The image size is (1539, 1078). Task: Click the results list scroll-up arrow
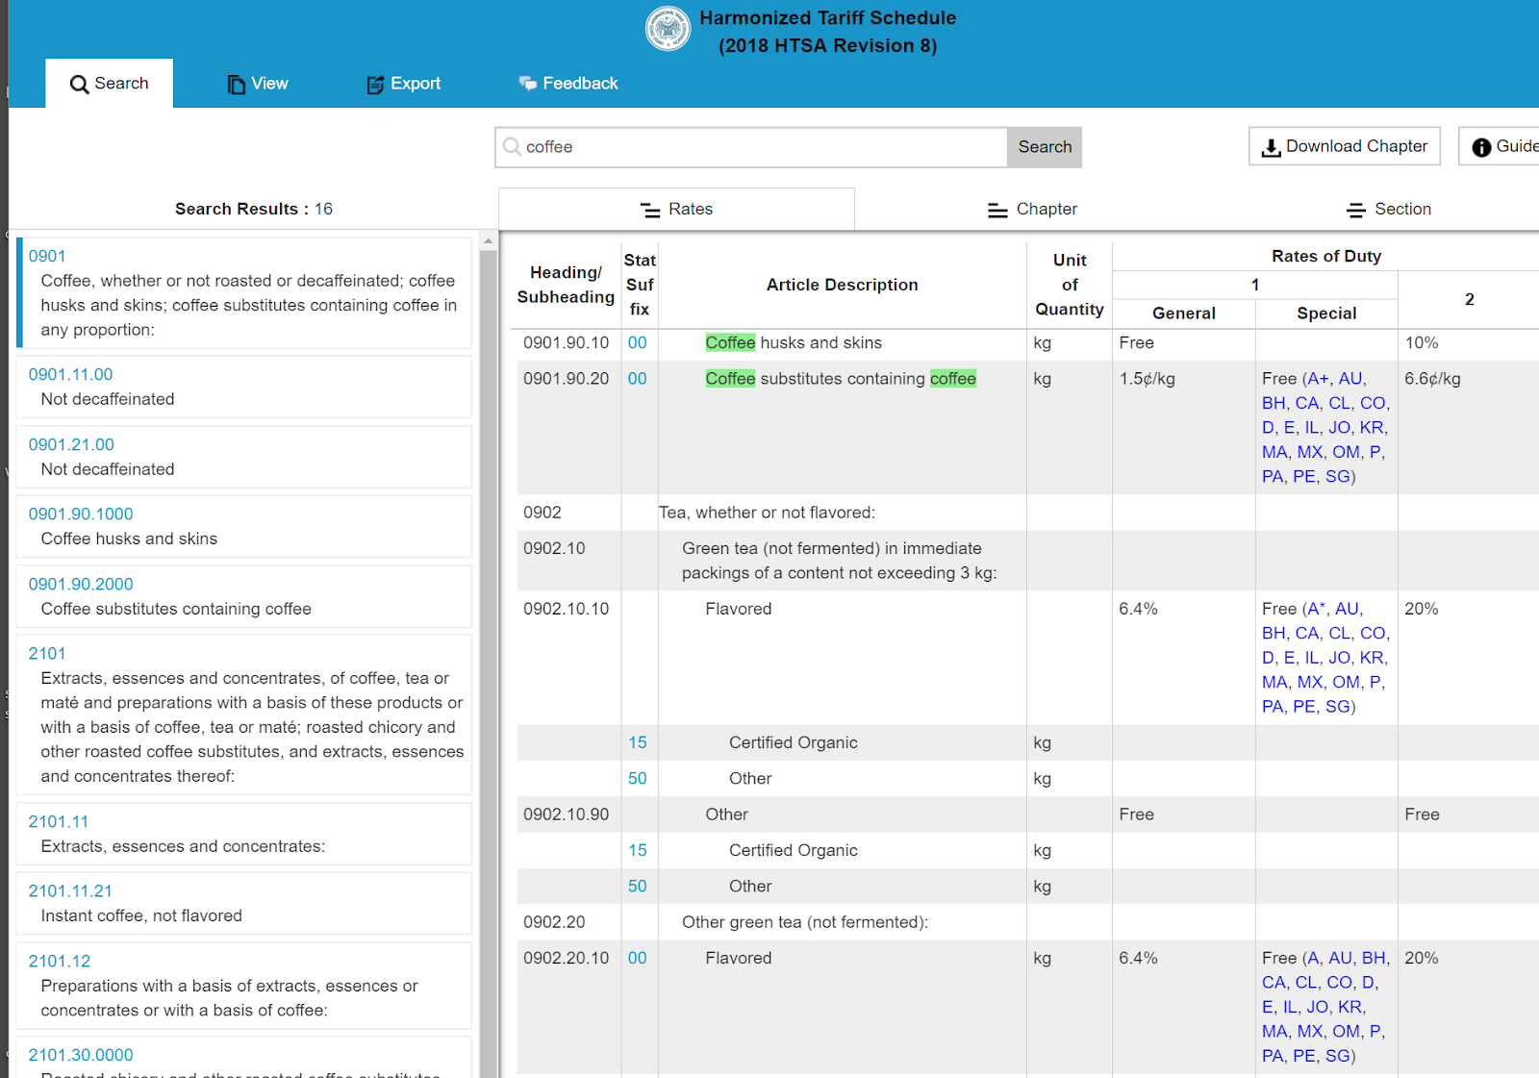click(x=489, y=241)
